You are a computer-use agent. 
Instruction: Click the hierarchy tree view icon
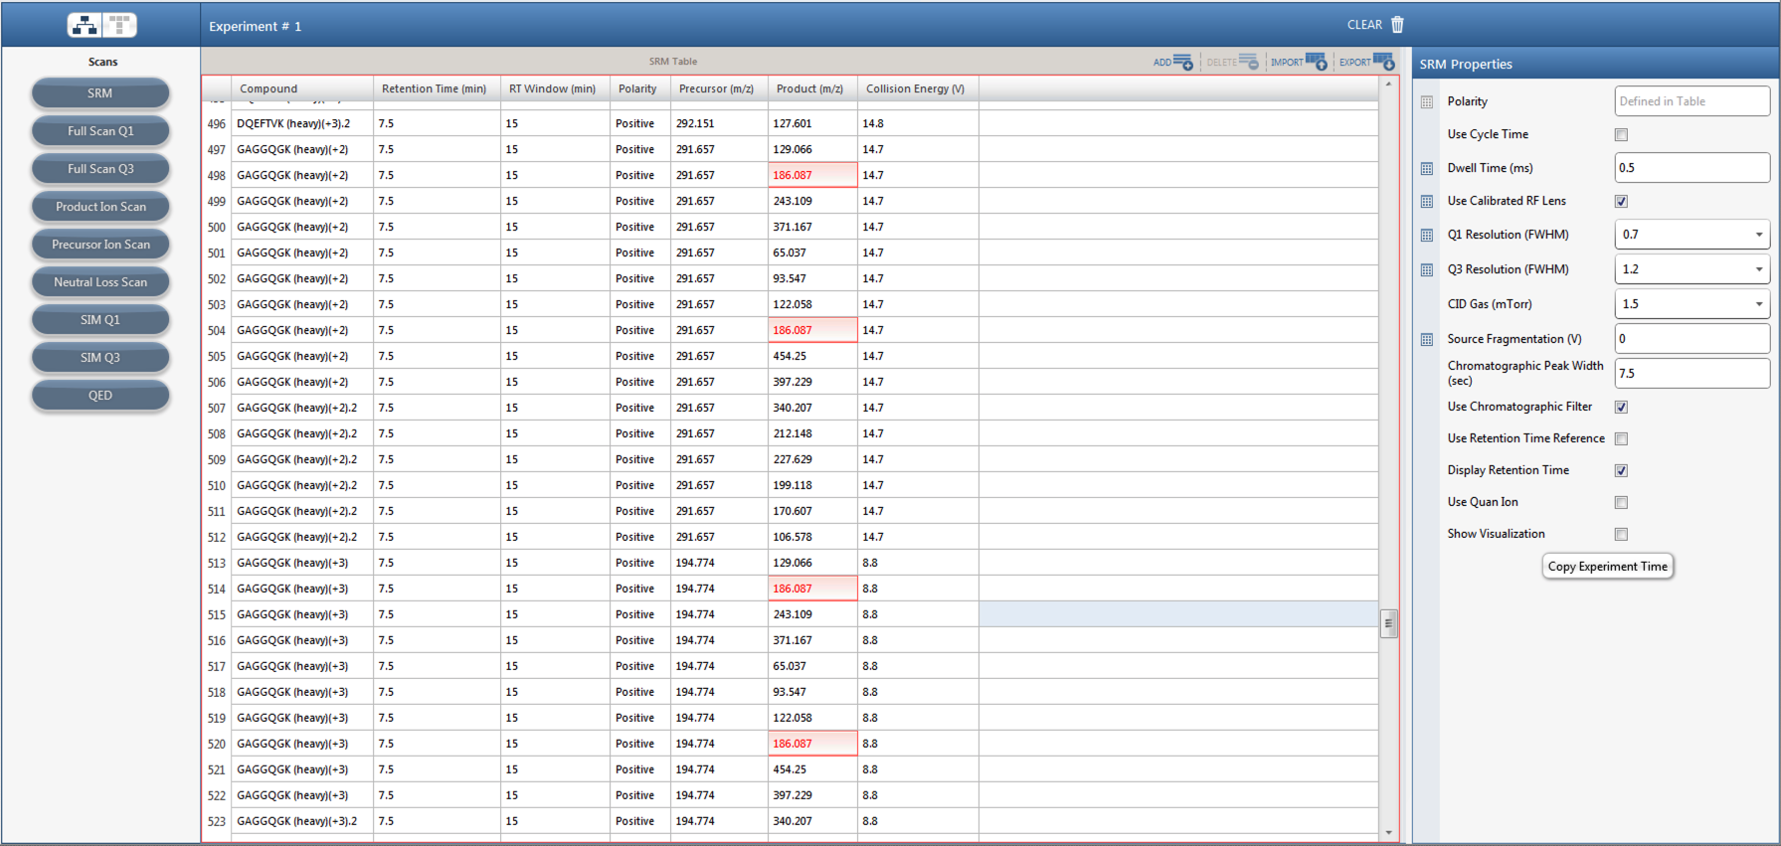click(85, 25)
